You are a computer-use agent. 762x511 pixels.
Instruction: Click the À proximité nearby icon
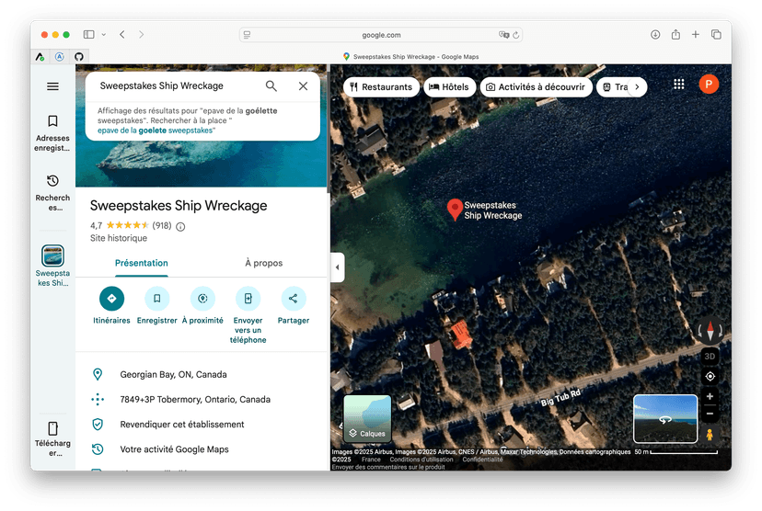tap(202, 299)
